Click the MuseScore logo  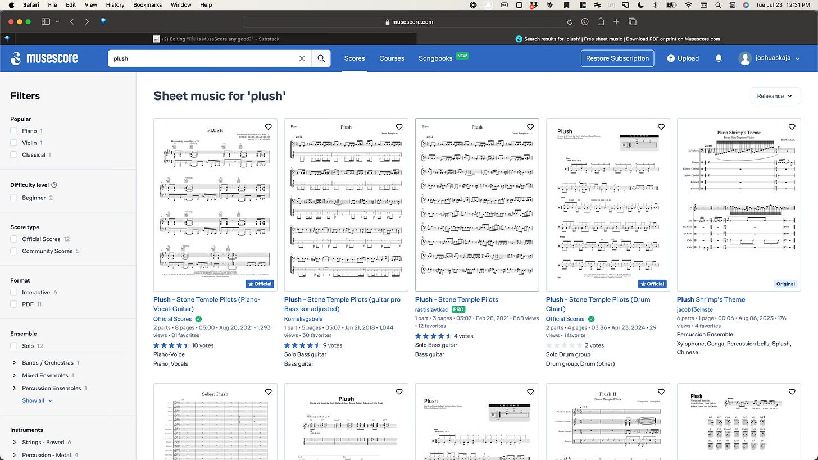(x=44, y=58)
